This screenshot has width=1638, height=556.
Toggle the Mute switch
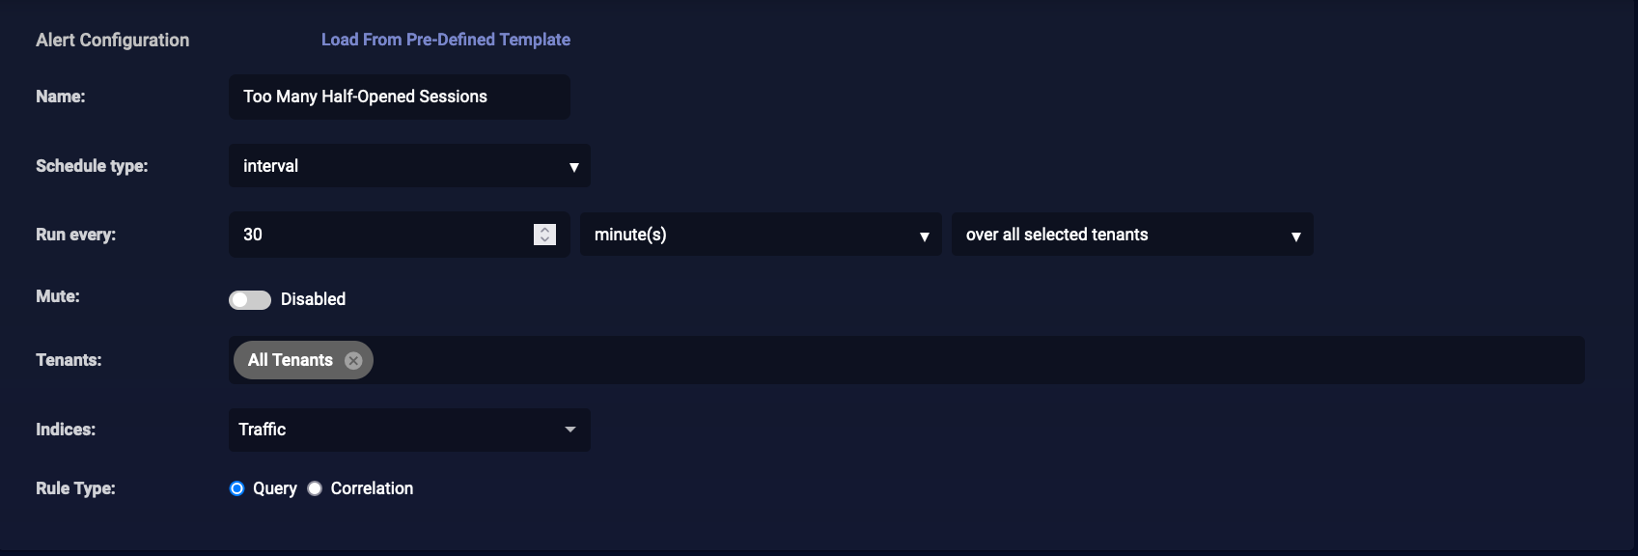(249, 299)
